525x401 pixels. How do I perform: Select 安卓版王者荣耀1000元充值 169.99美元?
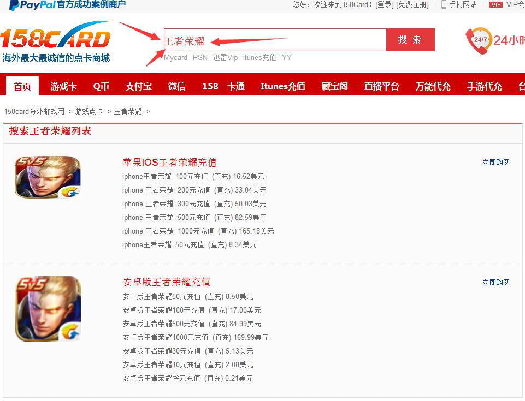pyautogui.click(x=196, y=338)
